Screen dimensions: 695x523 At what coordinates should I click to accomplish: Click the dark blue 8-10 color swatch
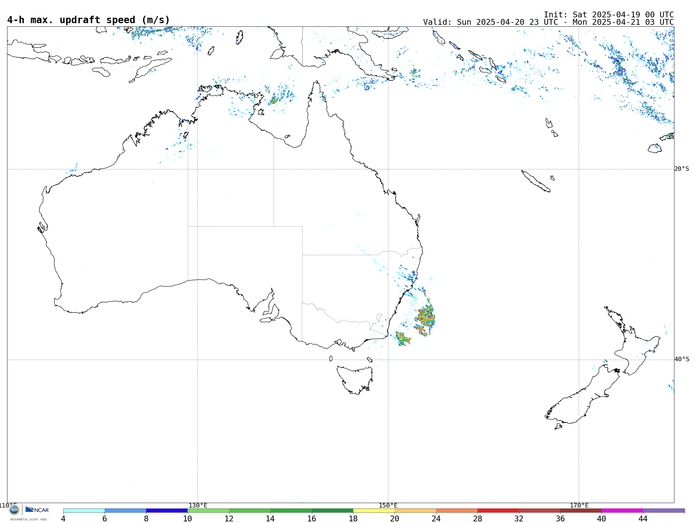click(x=167, y=511)
